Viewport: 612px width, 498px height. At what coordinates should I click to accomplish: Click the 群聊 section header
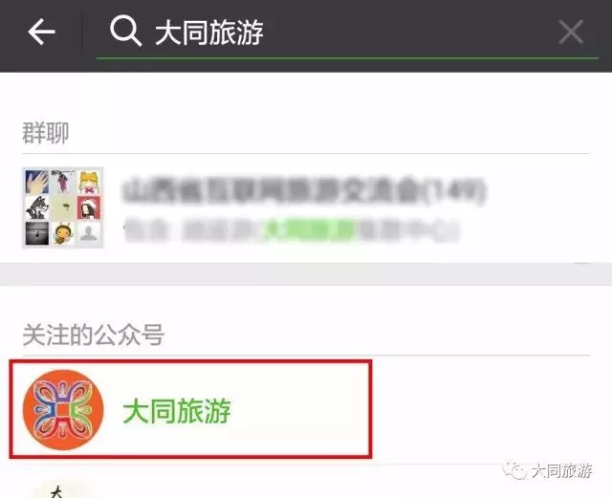tap(46, 133)
